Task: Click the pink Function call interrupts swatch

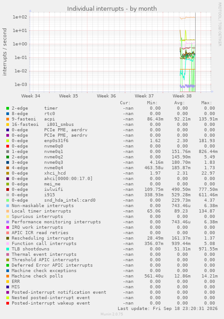Action: (x=8, y=244)
